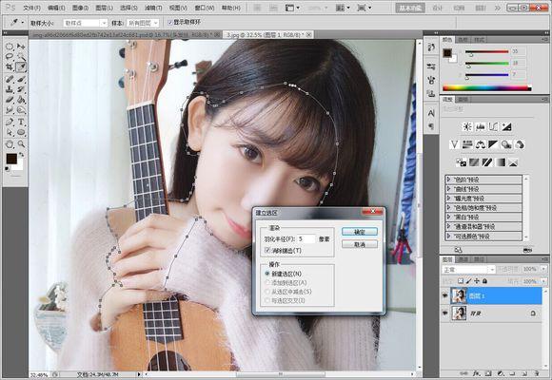552x380 pixels.
Task: Add Levels adjustment icon
Action: (x=481, y=127)
